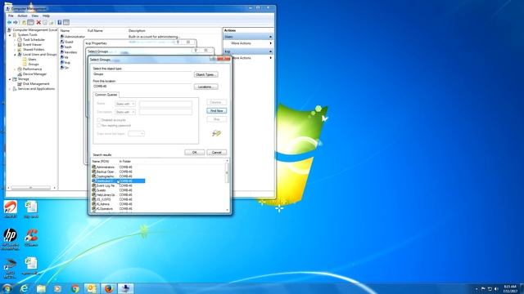This screenshot has height=294, width=524.
Task: Open the File menu
Action: pyautogui.click(x=11, y=16)
